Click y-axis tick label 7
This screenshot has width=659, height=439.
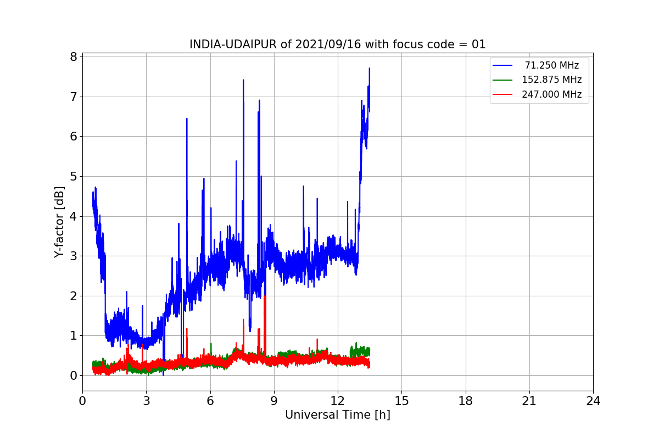point(72,97)
